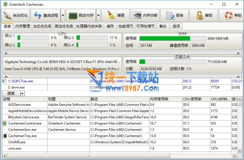Generate a 报告 report

pyautogui.click(x=174, y=15)
